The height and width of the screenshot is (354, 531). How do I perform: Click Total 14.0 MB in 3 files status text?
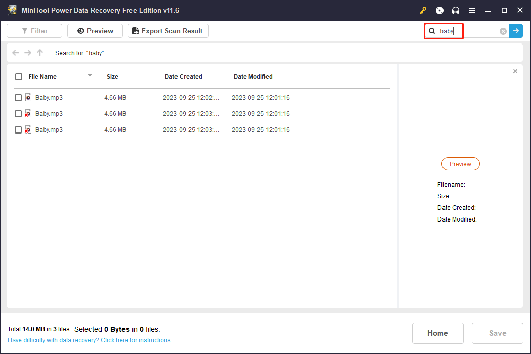[x=39, y=329]
